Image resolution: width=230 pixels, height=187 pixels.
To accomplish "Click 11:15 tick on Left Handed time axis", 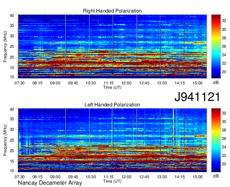I will (109, 176).
